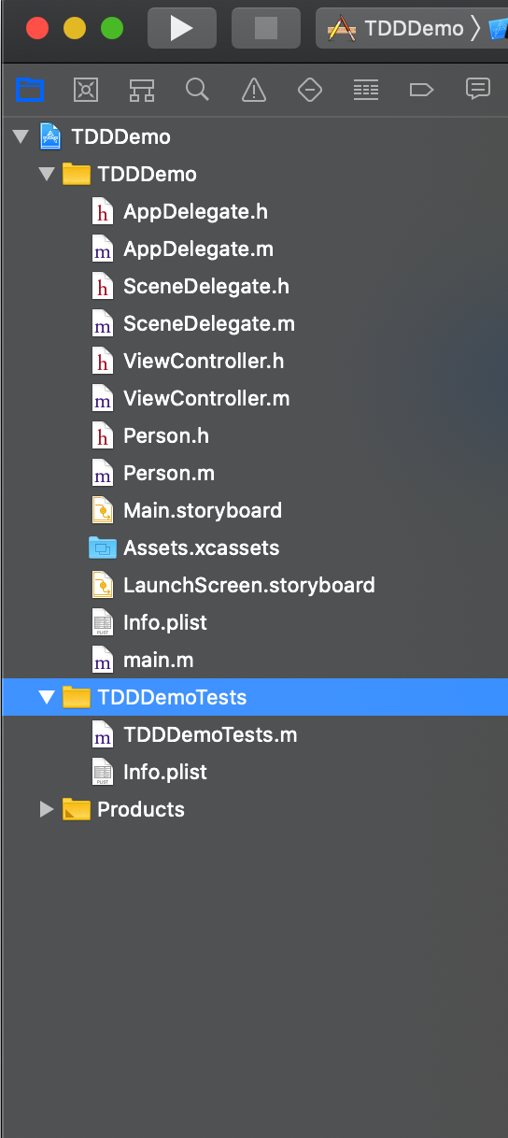Open the Project navigator folder icon

30,90
